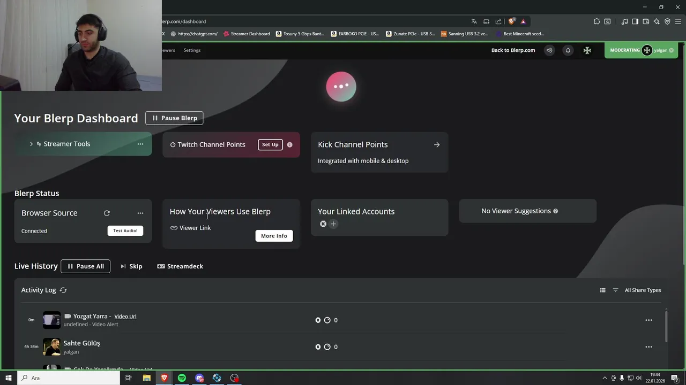Show the Viewer Suggestions help icon
The width and height of the screenshot is (686, 385).
click(x=556, y=211)
